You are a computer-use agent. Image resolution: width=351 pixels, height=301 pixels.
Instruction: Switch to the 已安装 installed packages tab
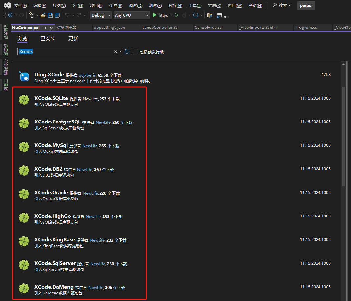pos(48,39)
